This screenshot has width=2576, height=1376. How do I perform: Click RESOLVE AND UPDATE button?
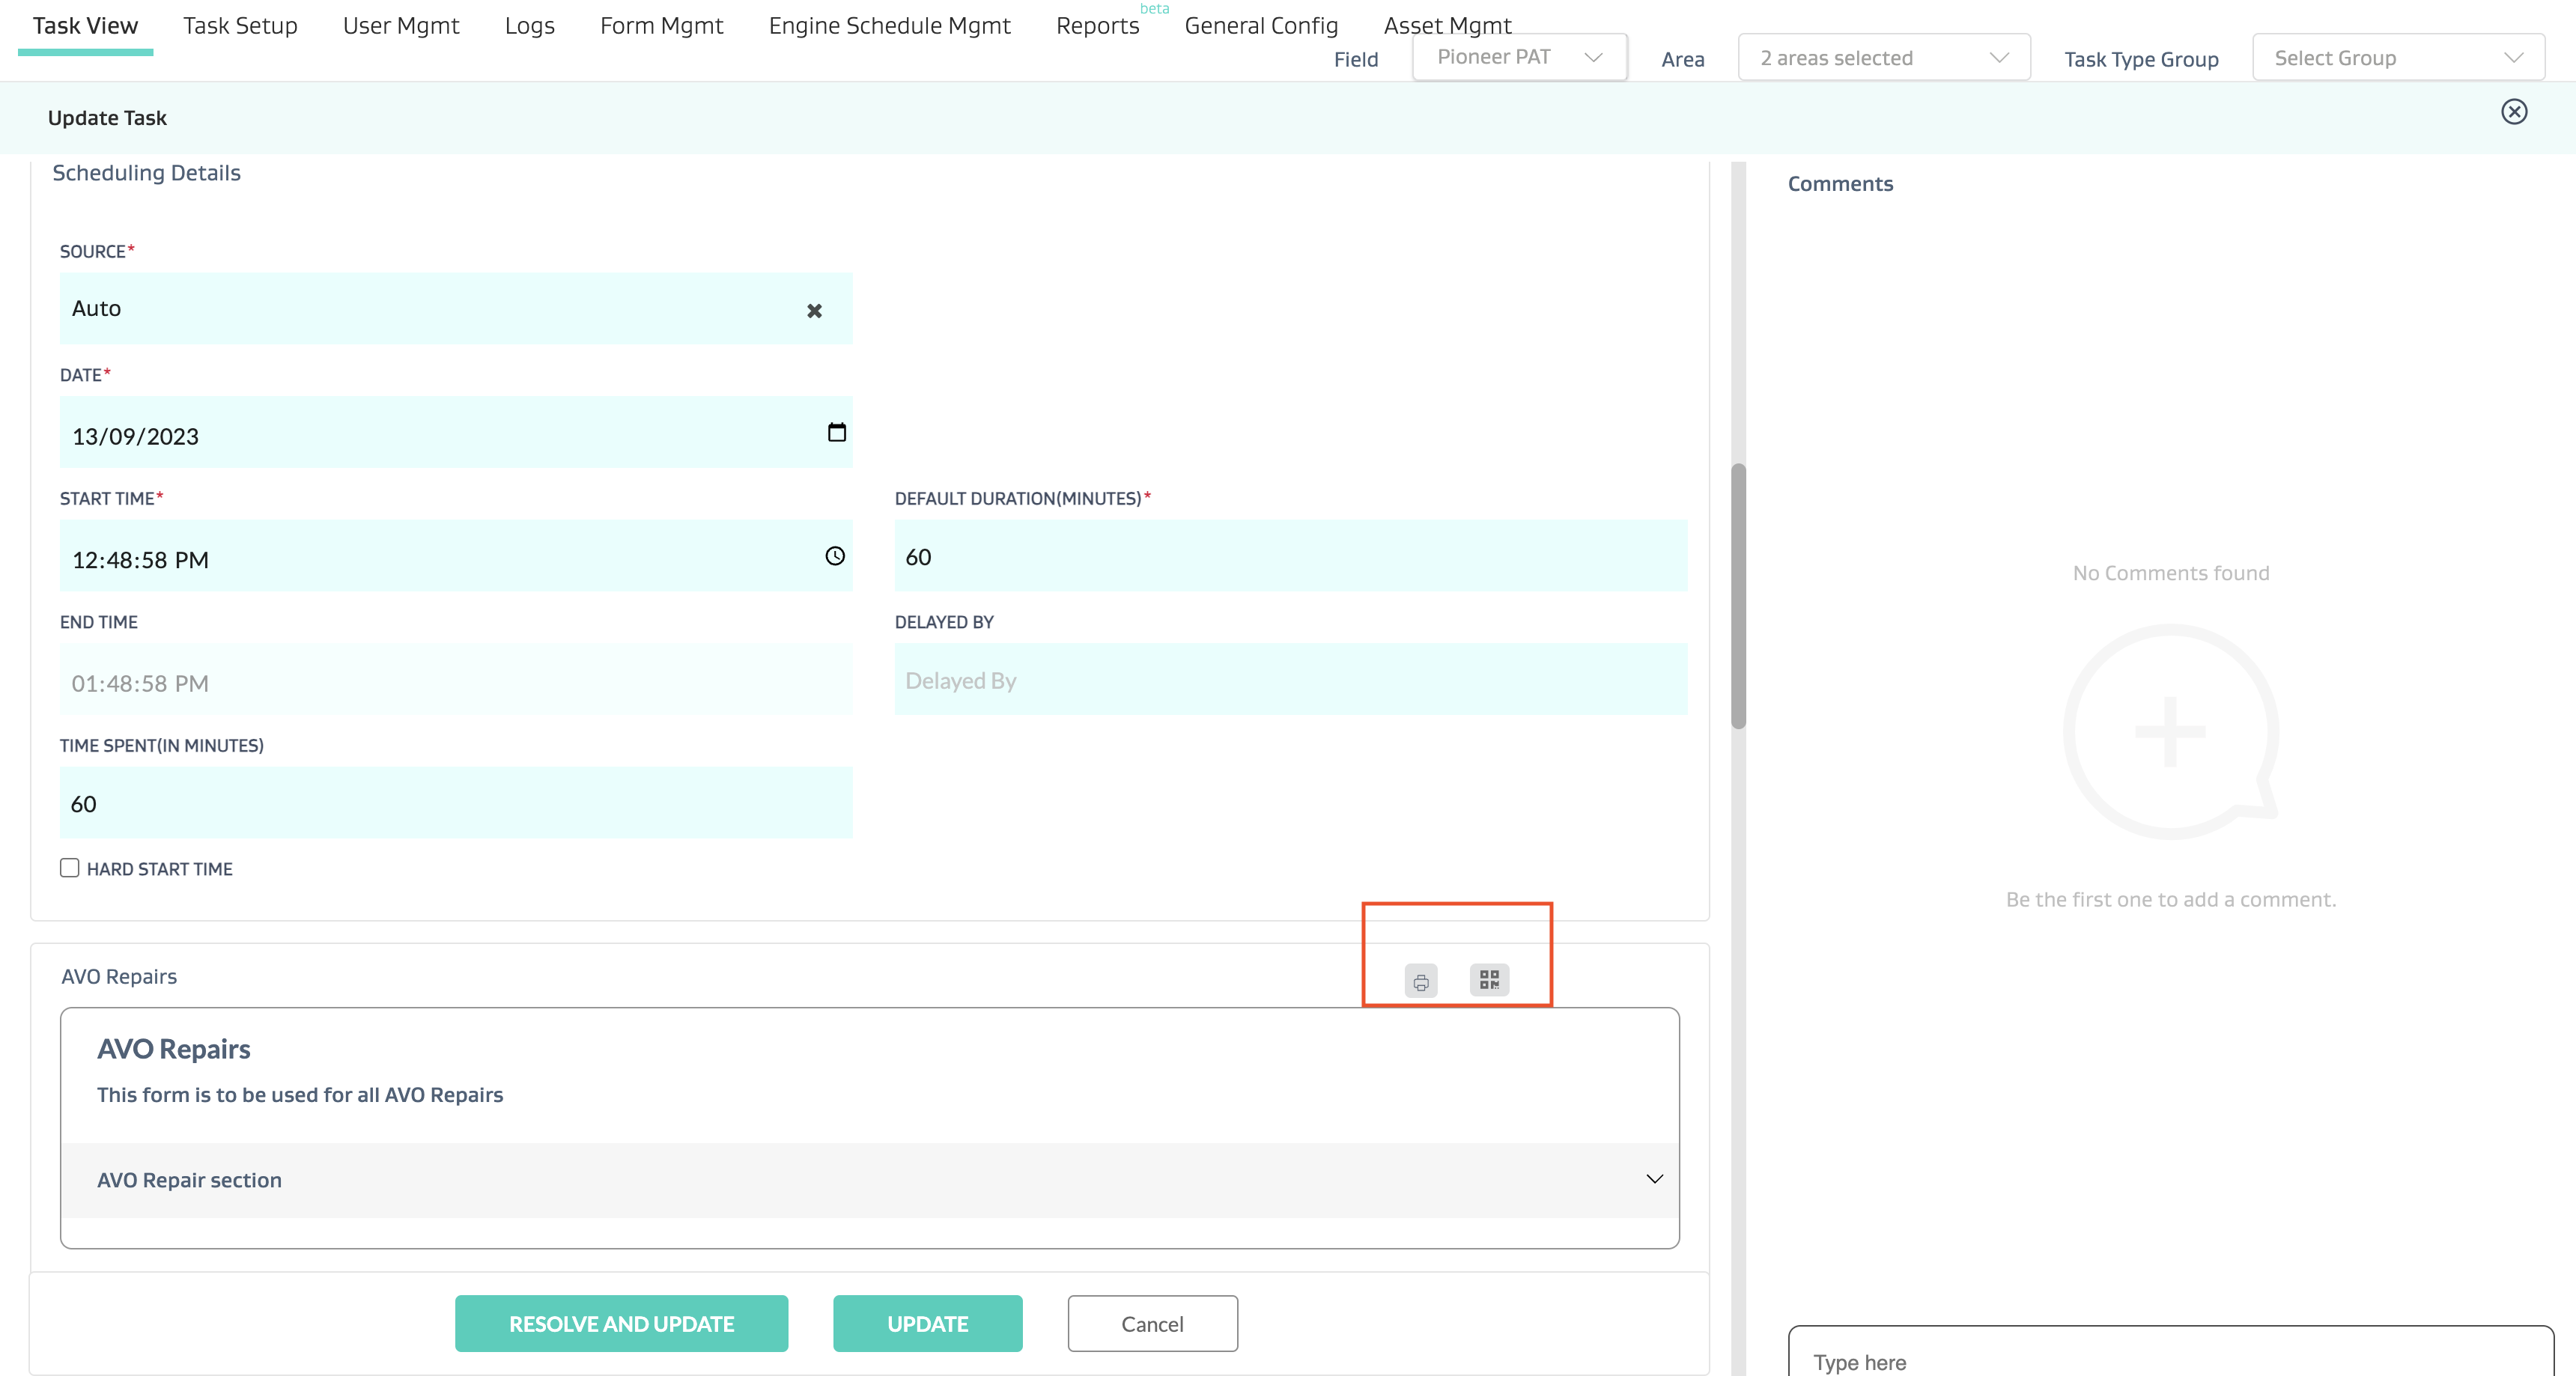(x=621, y=1323)
